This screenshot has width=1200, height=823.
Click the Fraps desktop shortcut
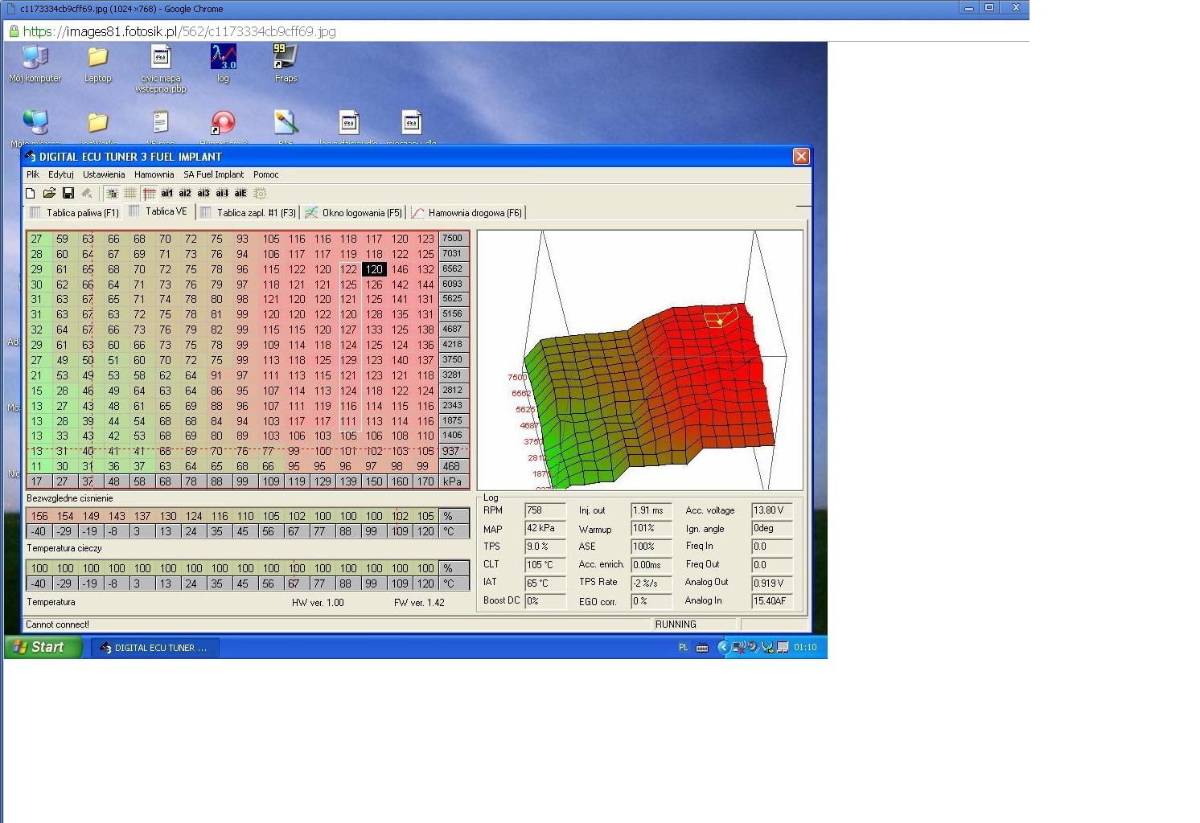tap(286, 63)
